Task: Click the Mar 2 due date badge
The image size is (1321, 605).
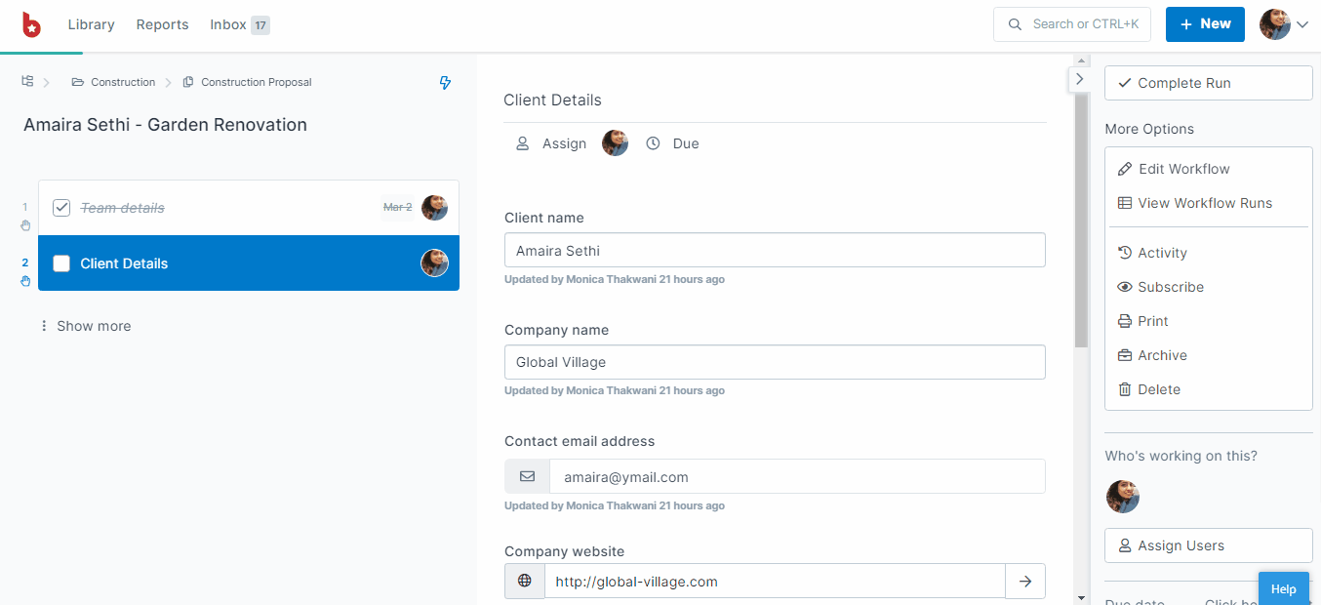Action: (397, 207)
